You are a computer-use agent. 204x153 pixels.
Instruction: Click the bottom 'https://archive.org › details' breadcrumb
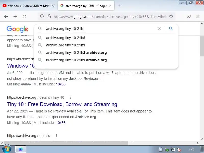(x=29, y=136)
